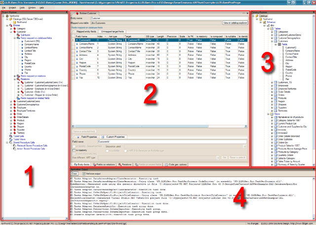316x225 pixels.
Task: Open the Help menu
Action: (41, 8)
